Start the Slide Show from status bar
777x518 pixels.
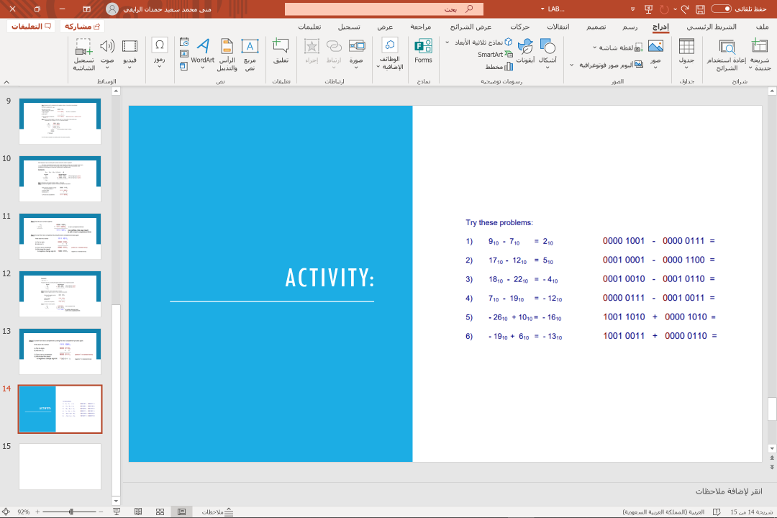(117, 512)
